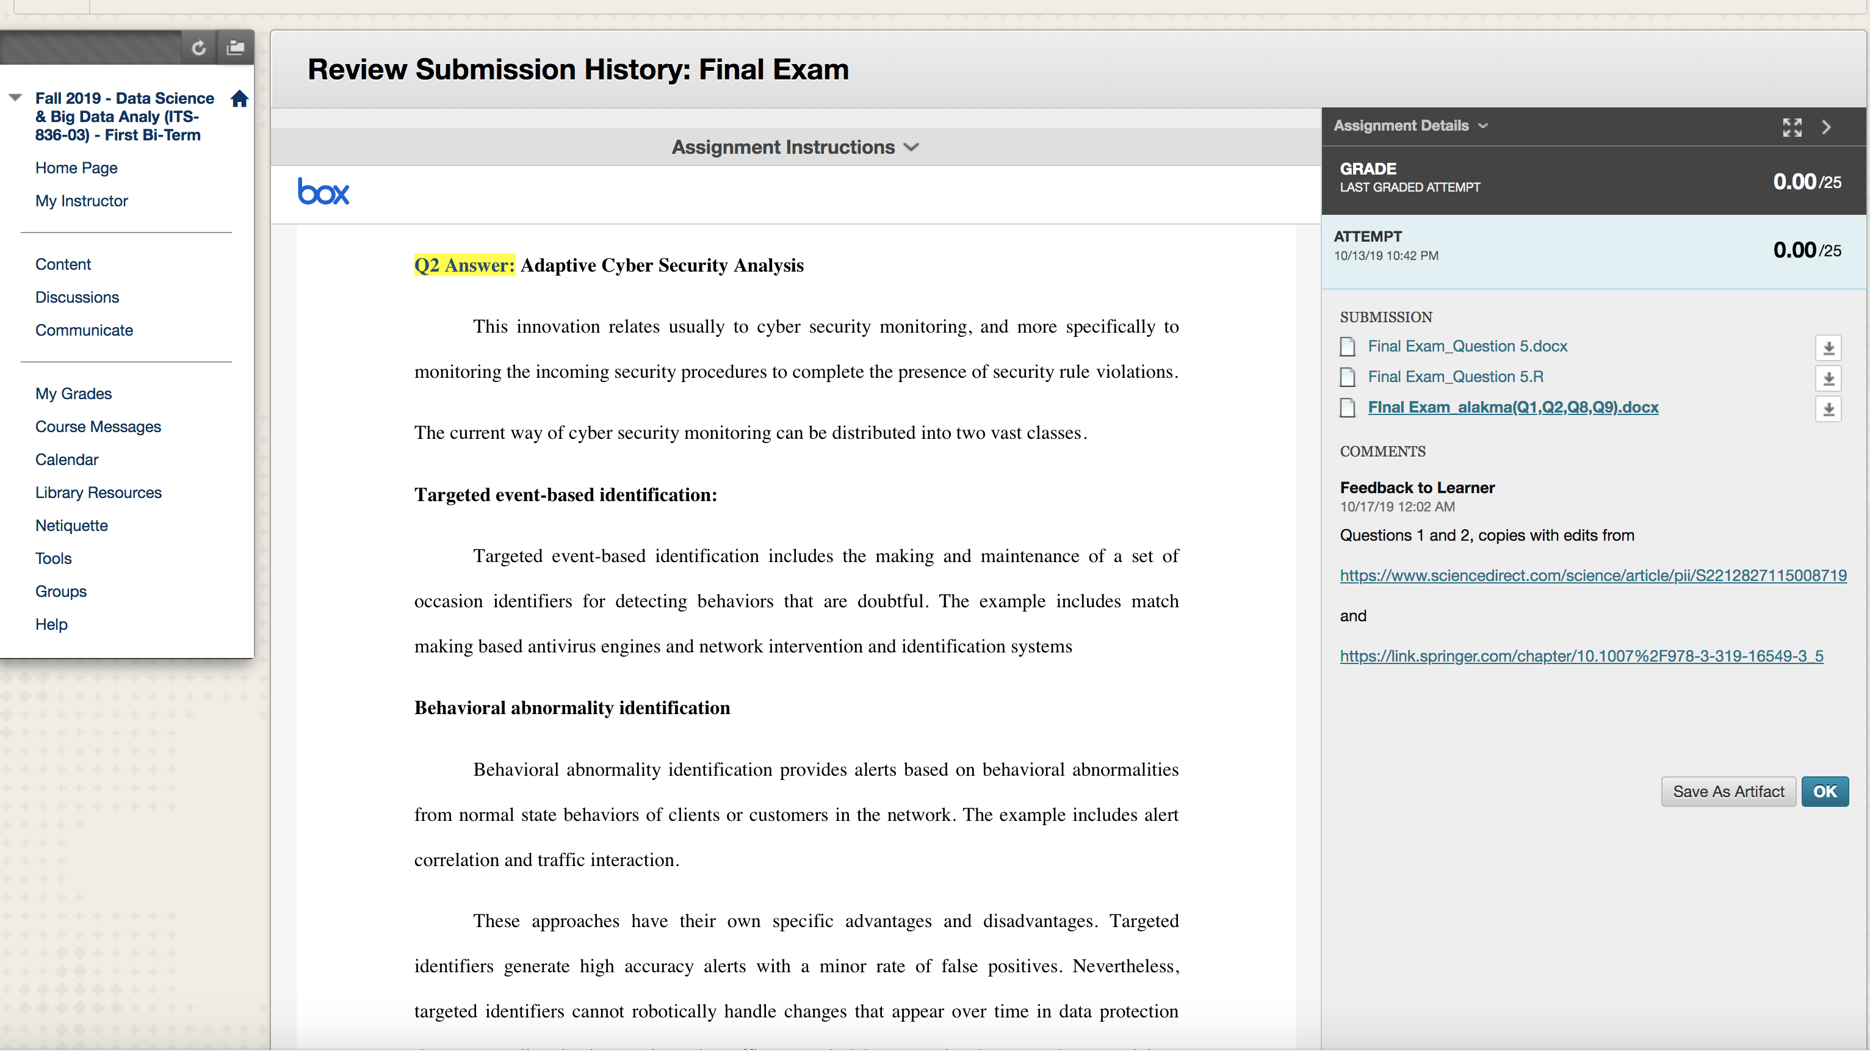Click the OK button
Viewport: 1870px width, 1051px height.
click(x=1824, y=792)
